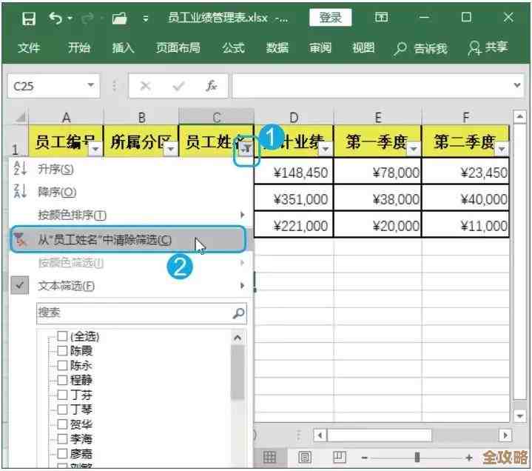Click cell containing ¥11,000
532x471 pixels.
[465, 225]
